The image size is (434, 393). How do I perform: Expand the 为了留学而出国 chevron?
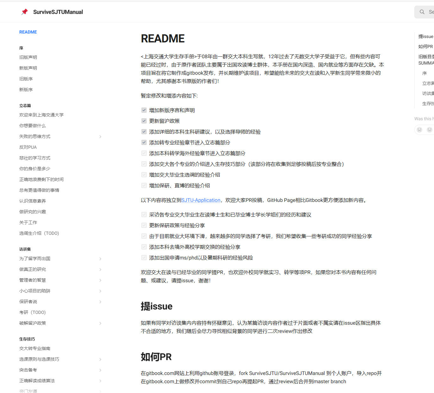click(x=100, y=259)
